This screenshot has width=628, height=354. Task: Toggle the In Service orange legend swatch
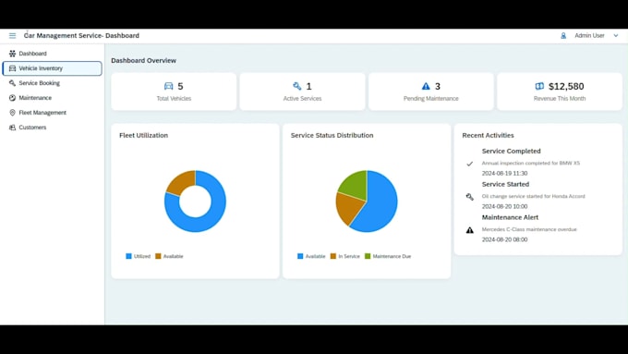click(333, 256)
